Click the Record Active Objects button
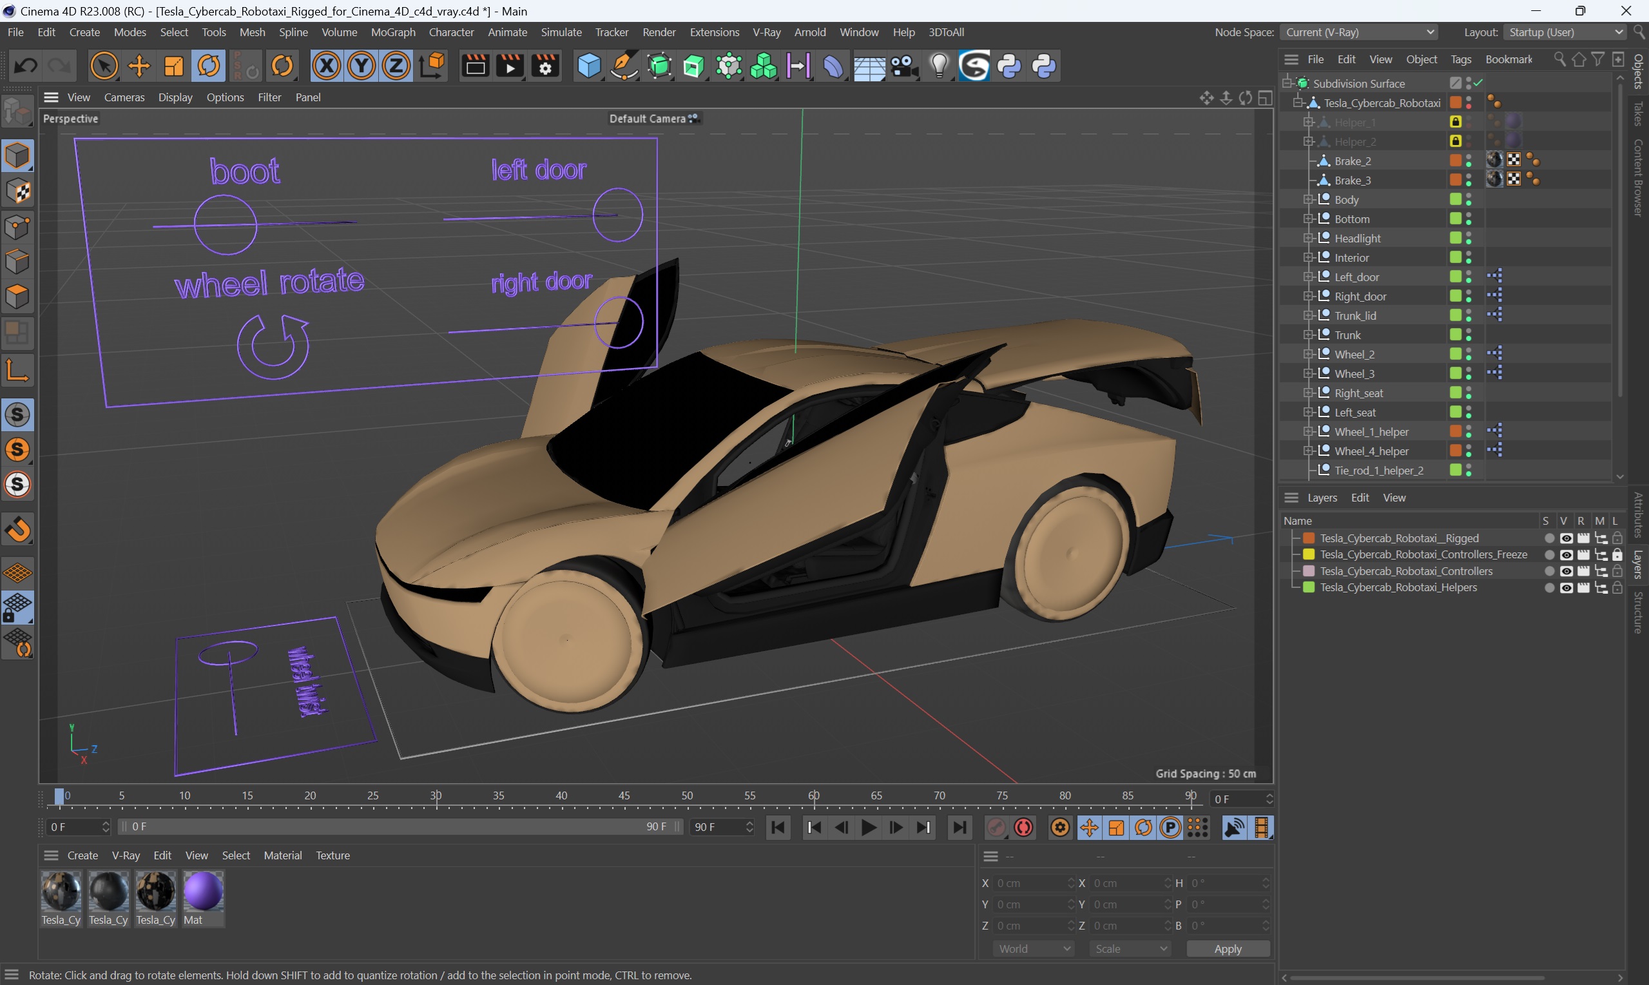The width and height of the screenshot is (1649, 985). tap(996, 827)
